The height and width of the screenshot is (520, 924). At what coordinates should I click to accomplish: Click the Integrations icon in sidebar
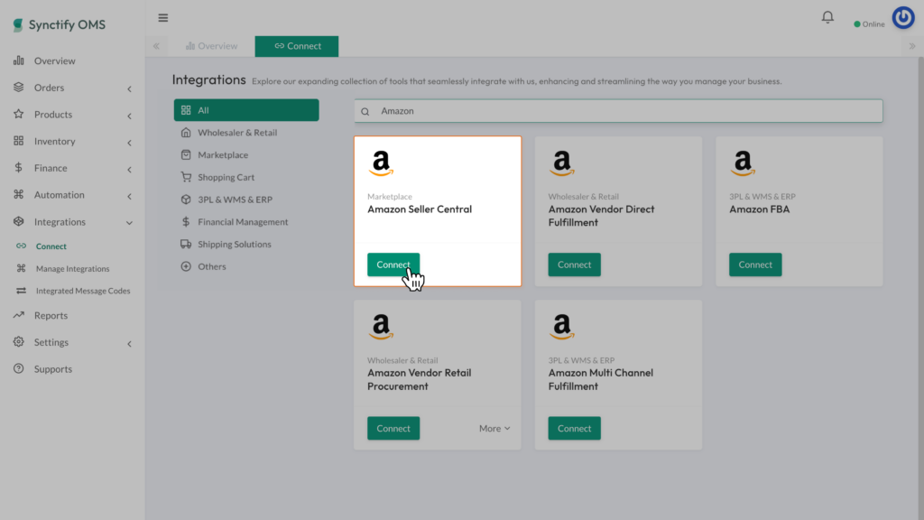coord(19,221)
